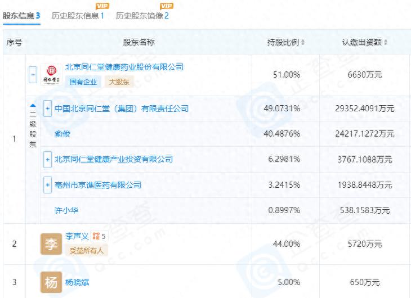Open shareholder 俞俊 link
The width and height of the screenshot is (411, 298).
pos(62,134)
